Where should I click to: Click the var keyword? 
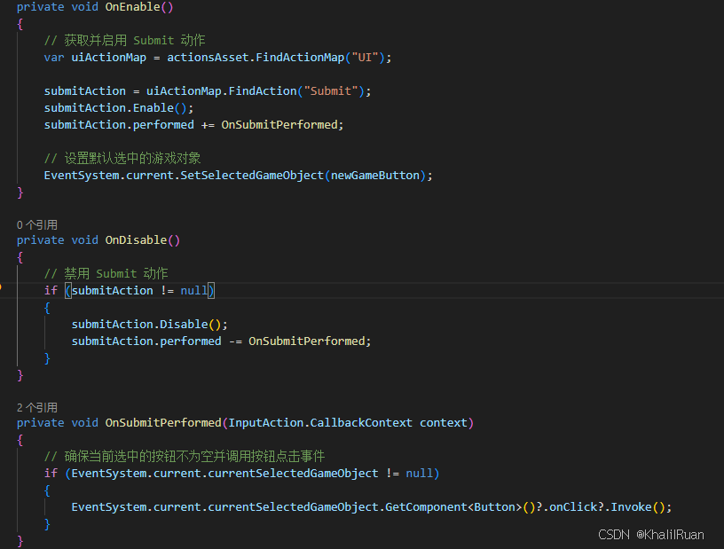point(54,58)
